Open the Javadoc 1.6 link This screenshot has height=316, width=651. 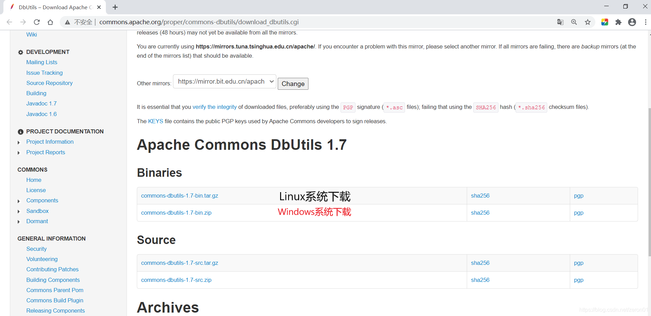41,114
